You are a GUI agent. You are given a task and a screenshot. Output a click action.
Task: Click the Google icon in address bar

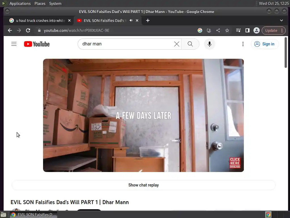click(x=200, y=30)
